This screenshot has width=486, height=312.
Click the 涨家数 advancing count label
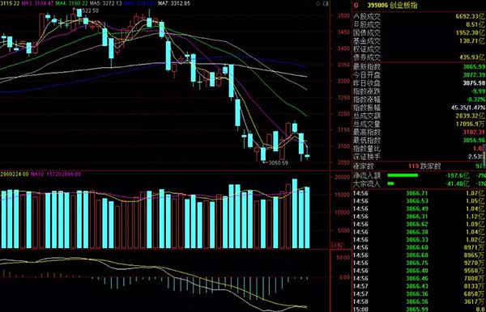coord(363,166)
